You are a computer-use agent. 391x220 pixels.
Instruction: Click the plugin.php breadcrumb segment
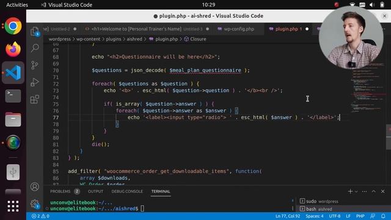pyautogui.click(x=164, y=39)
